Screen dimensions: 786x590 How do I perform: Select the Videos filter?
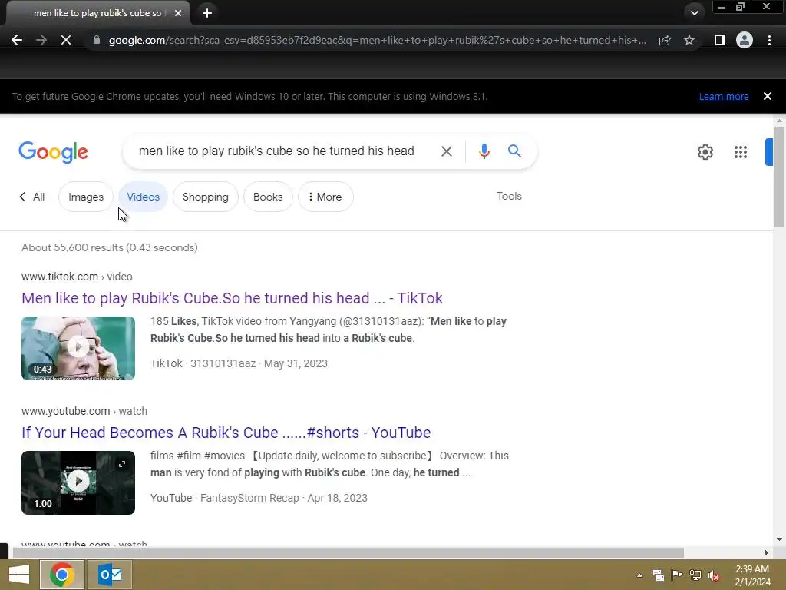(x=143, y=197)
